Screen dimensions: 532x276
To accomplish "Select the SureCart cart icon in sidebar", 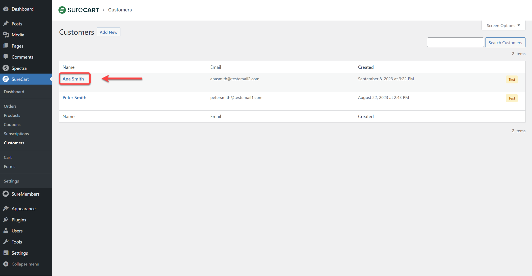I will 6,79.
